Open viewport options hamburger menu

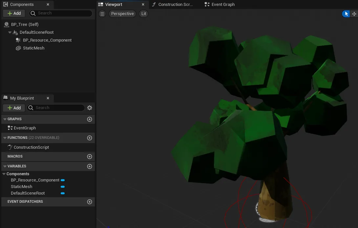(x=102, y=14)
